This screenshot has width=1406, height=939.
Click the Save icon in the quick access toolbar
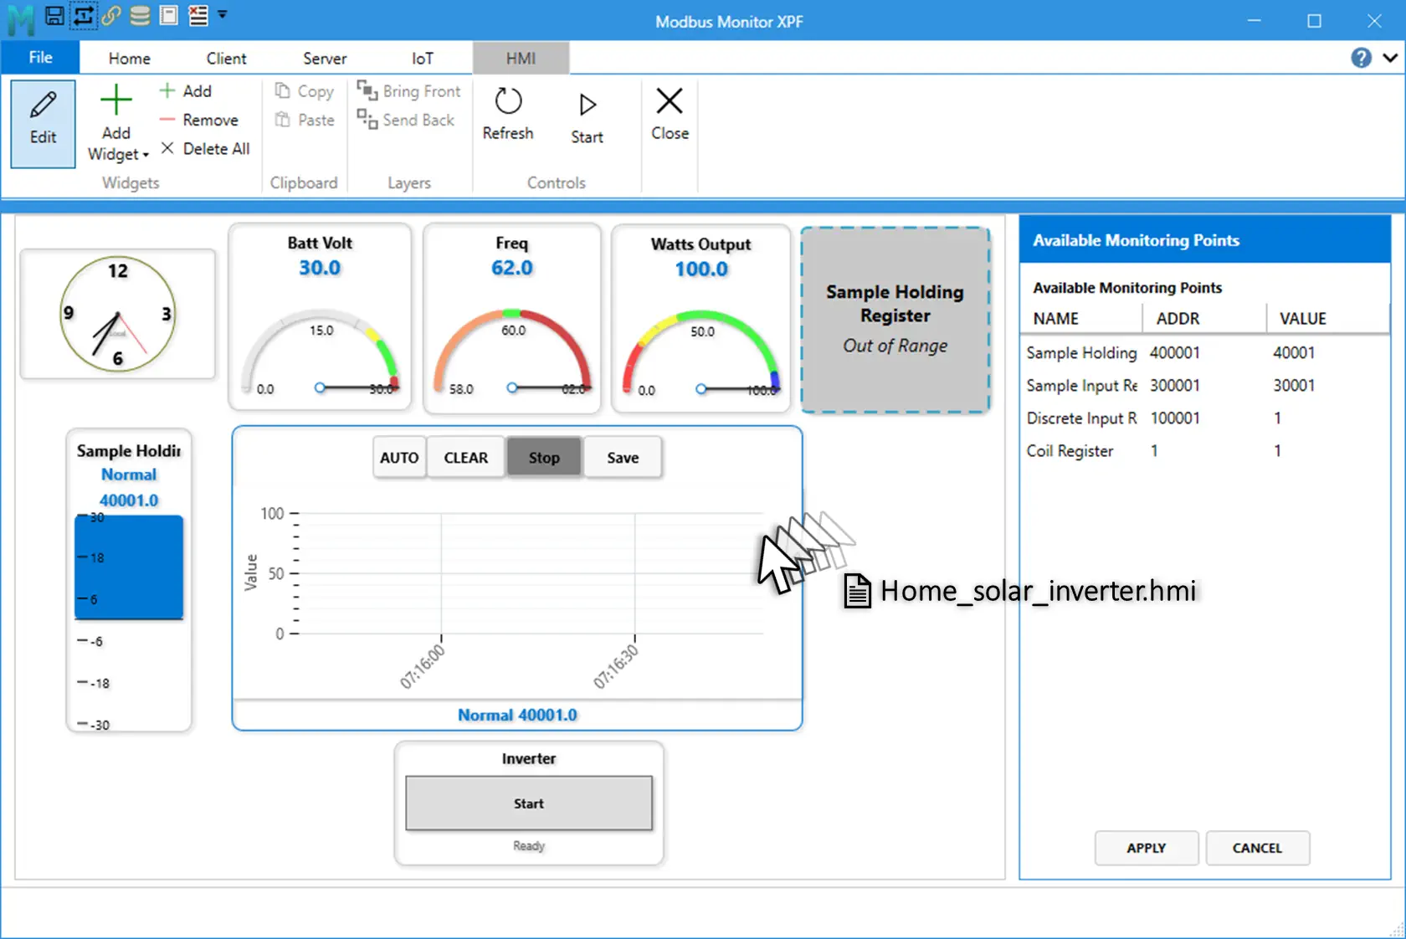pos(54,15)
